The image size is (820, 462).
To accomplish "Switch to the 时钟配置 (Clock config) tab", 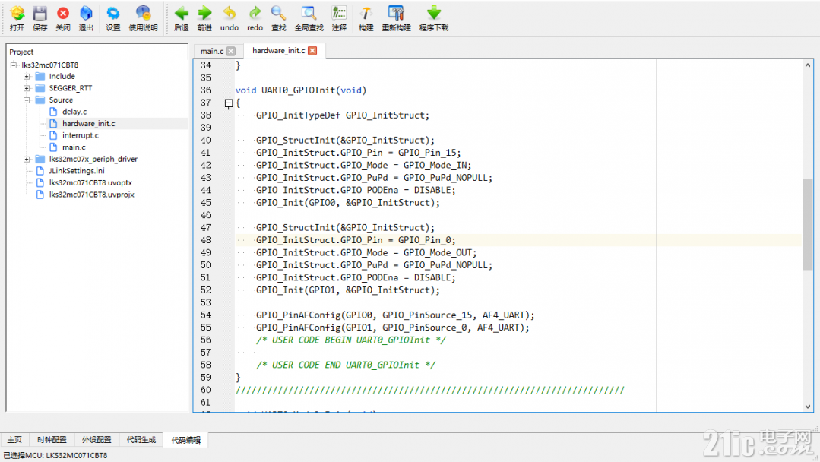I will coord(52,440).
